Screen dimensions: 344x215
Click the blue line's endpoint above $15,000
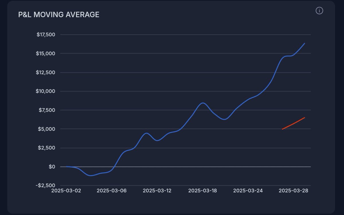click(304, 43)
